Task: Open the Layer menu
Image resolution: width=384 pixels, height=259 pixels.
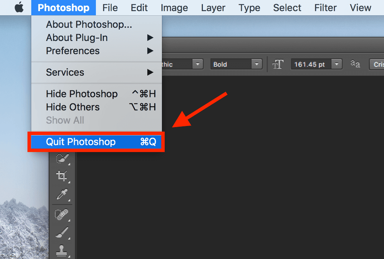Action: click(x=213, y=8)
